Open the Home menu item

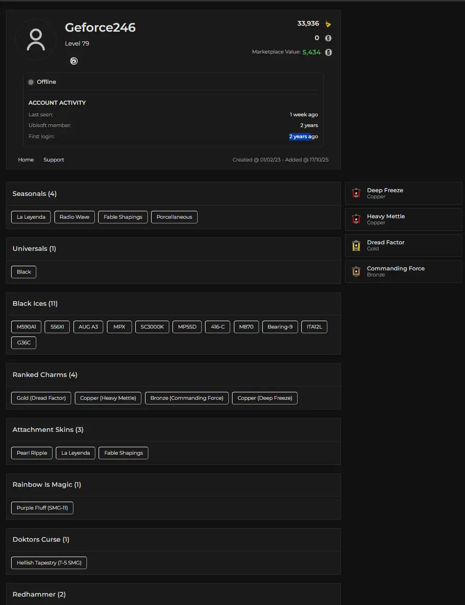pos(26,160)
